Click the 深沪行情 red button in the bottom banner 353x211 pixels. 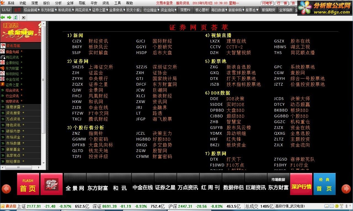click(301, 184)
